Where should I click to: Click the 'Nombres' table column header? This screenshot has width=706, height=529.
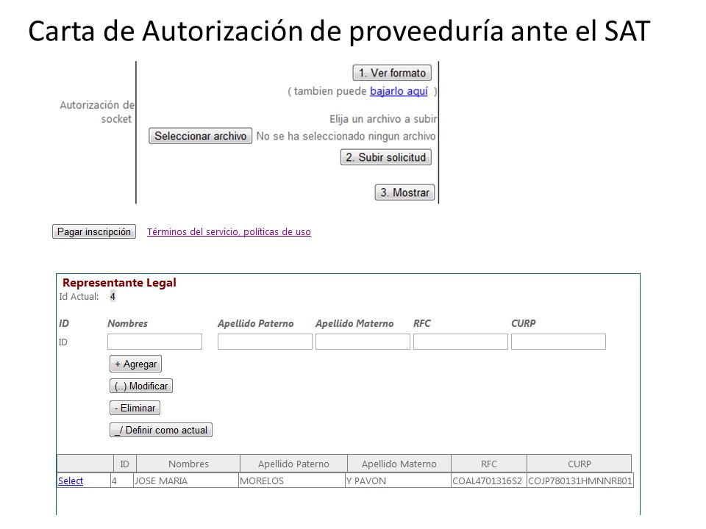click(x=188, y=464)
